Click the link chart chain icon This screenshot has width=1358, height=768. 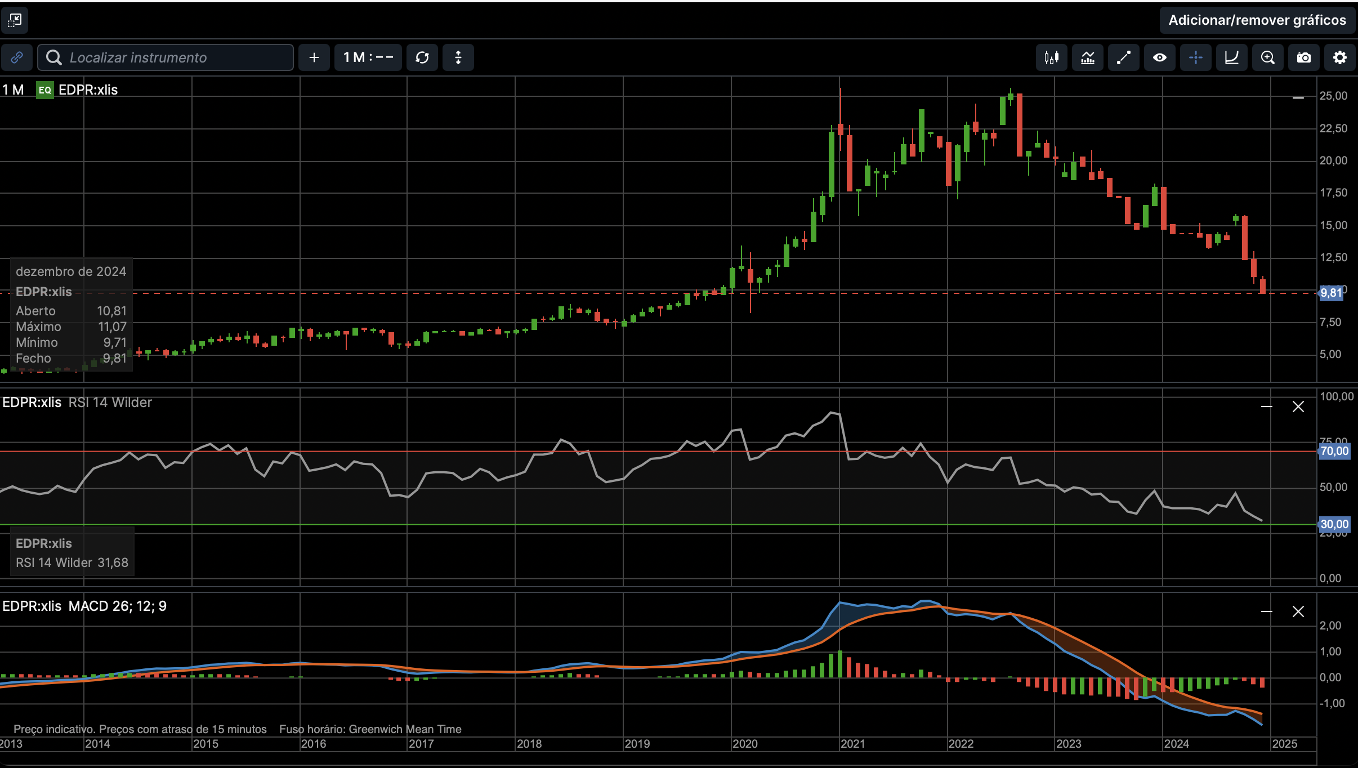click(17, 57)
